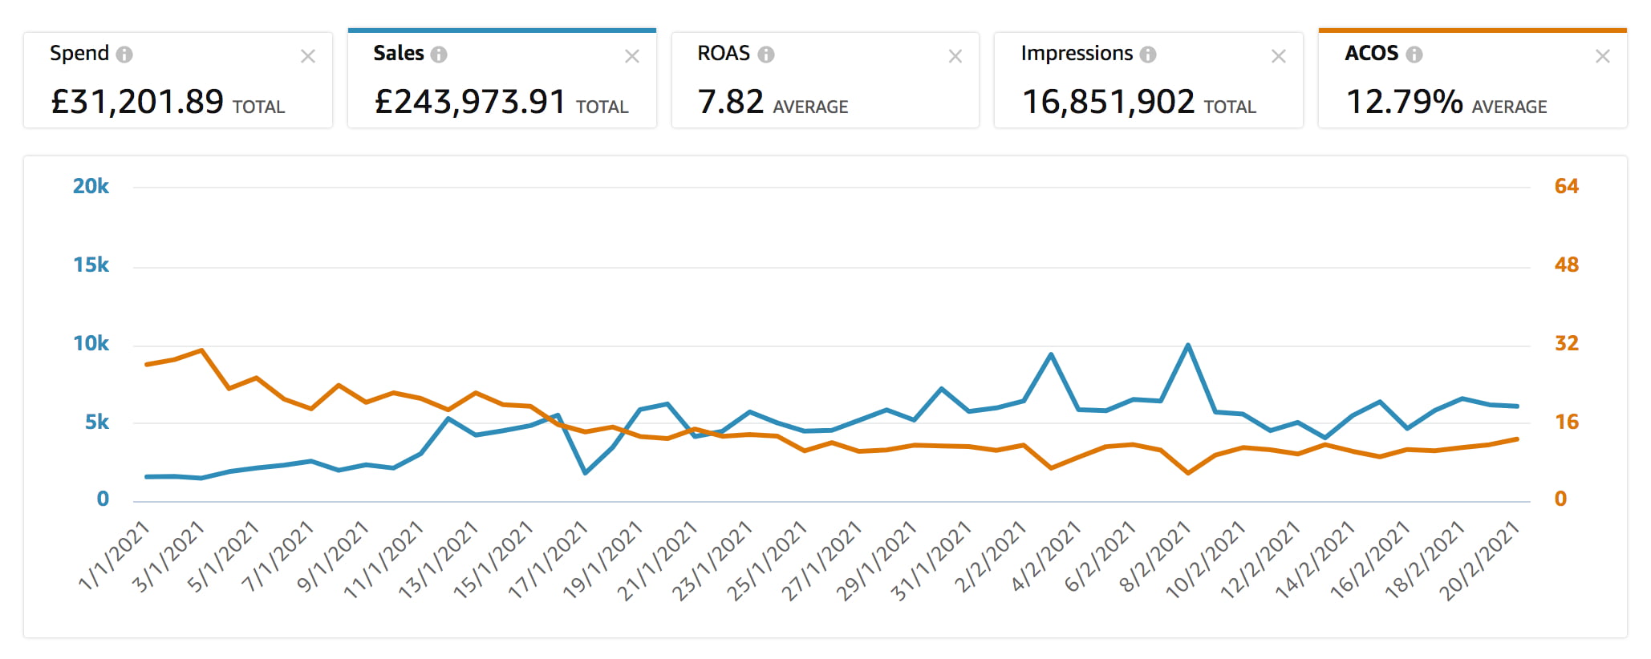The height and width of the screenshot is (659, 1651).
Task: Click the info icon next to Spend
Action: [124, 55]
